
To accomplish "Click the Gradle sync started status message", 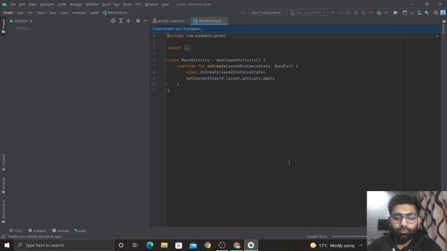I will (35, 236).
